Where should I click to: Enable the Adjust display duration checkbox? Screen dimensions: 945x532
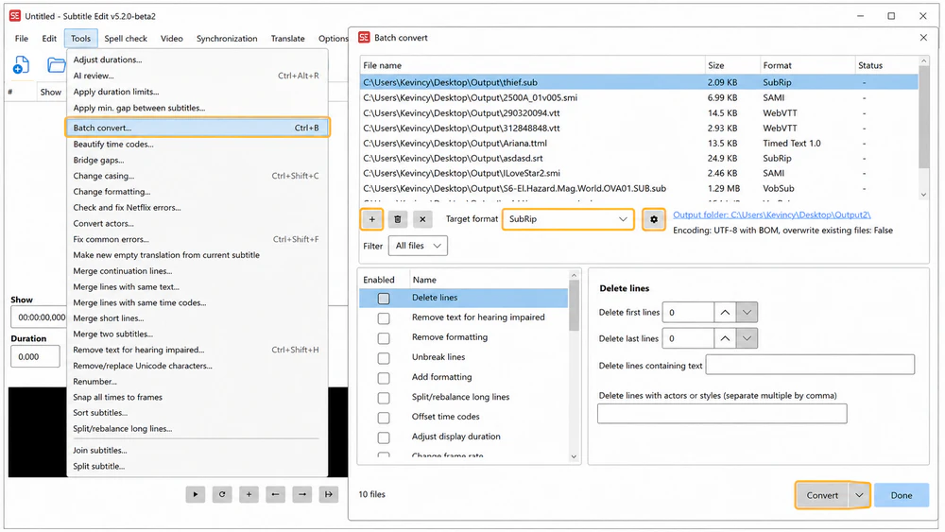384,438
